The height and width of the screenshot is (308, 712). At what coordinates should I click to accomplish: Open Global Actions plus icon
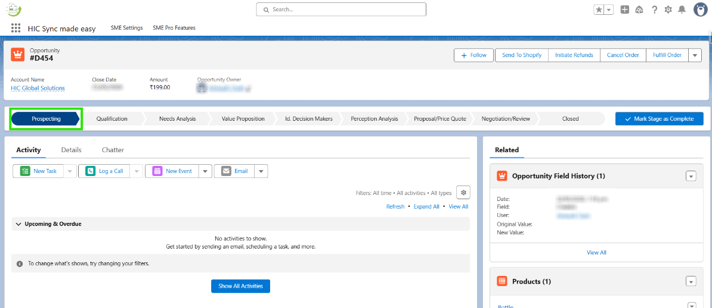tap(625, 10)
